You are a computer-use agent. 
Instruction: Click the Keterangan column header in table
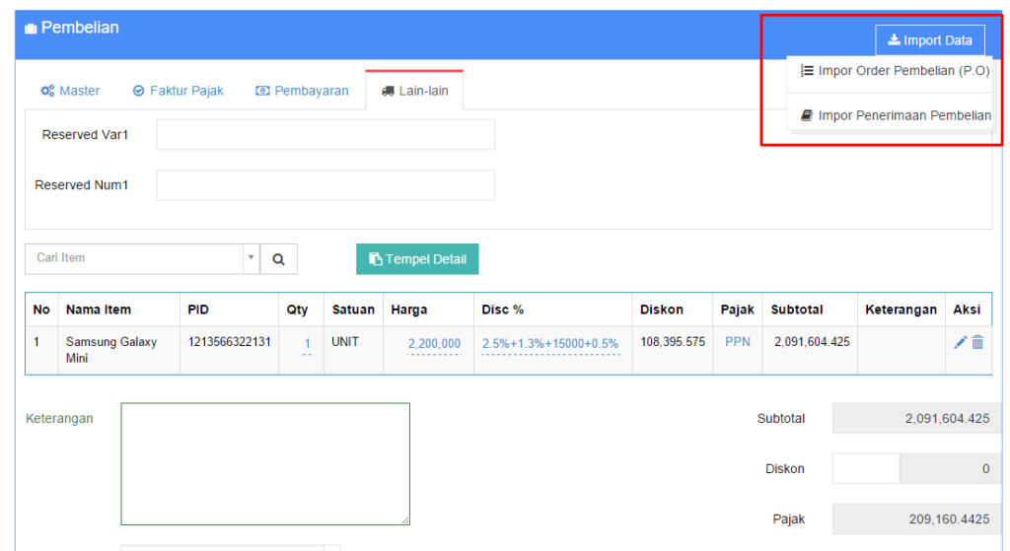click(901, 310)
